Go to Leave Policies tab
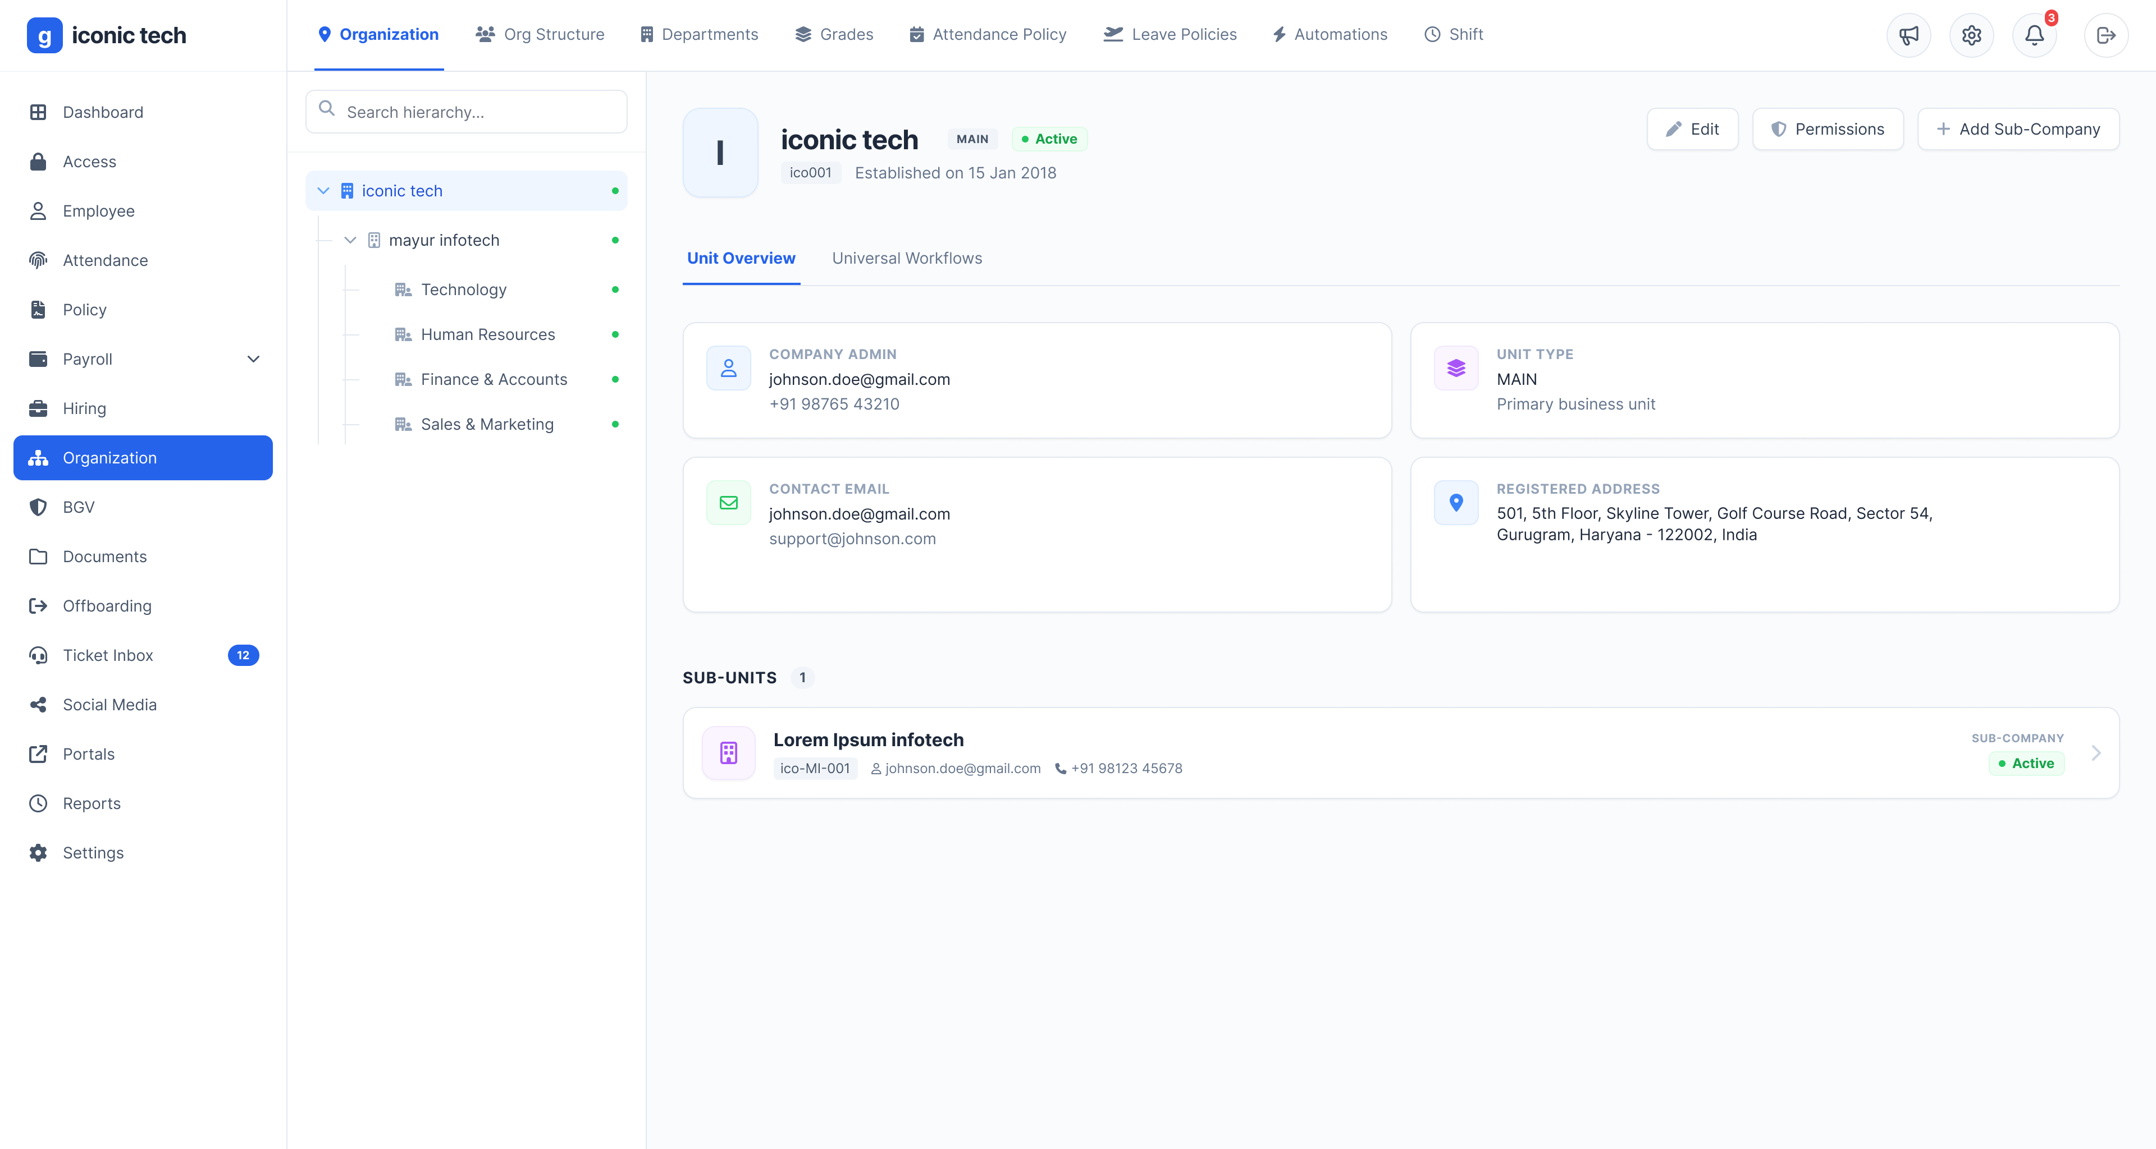The image size is (2156, 1149). point(1169,34)
